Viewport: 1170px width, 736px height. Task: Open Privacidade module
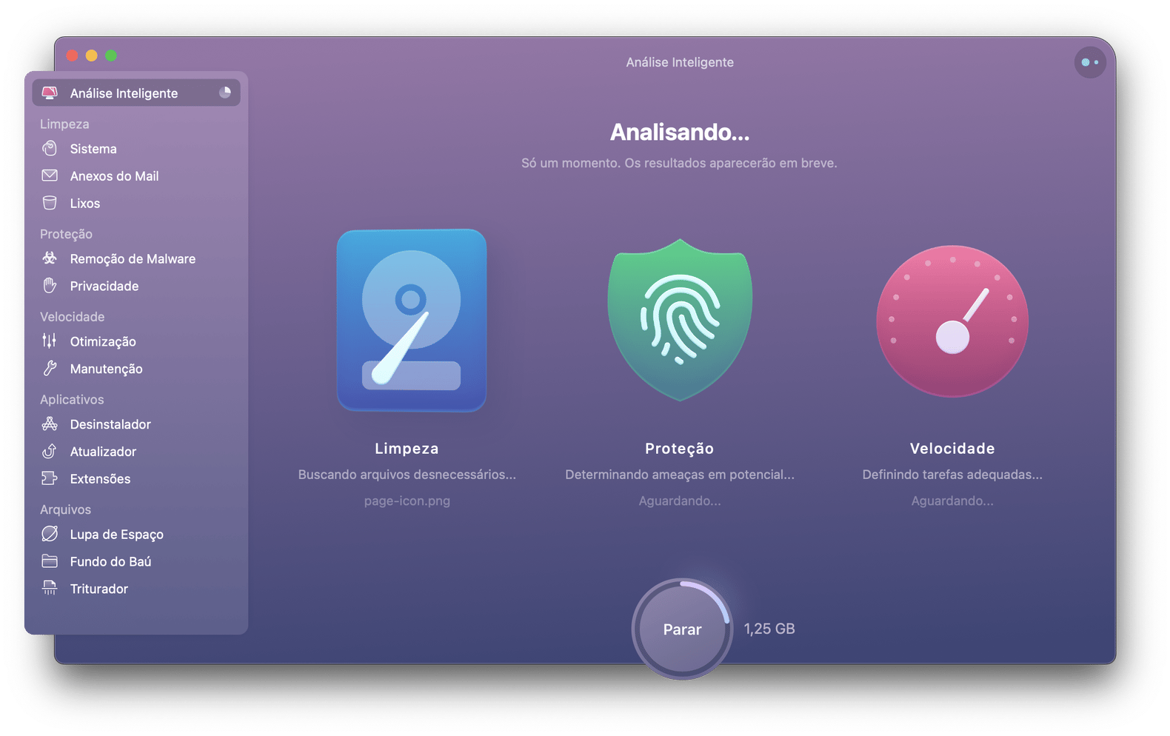pyautogui.click(x=136, y=286)
